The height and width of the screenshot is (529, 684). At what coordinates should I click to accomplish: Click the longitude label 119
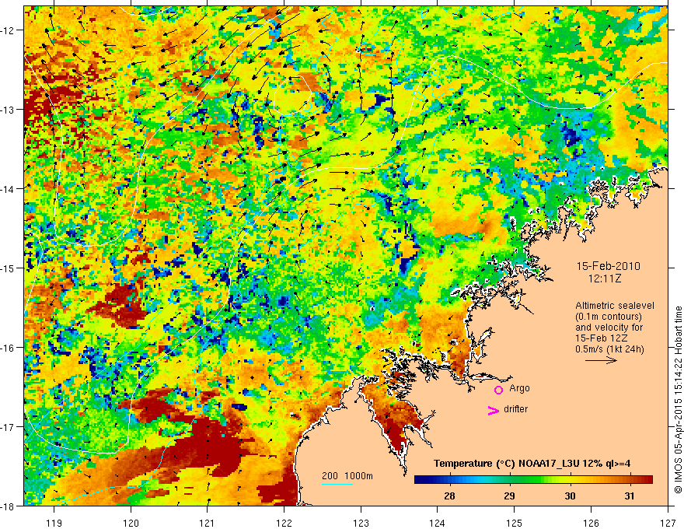click(x=54, y=523)
